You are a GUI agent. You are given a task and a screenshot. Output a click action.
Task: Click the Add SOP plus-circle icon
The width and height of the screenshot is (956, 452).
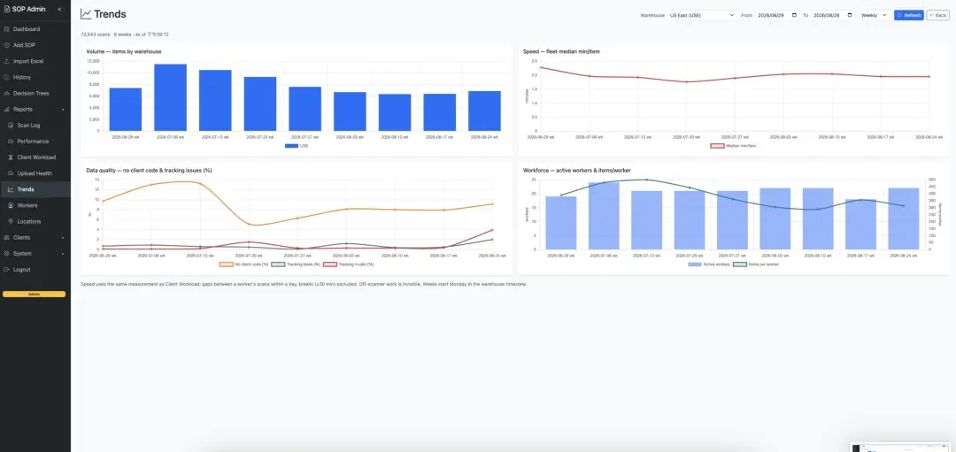(x=7, y=45)
